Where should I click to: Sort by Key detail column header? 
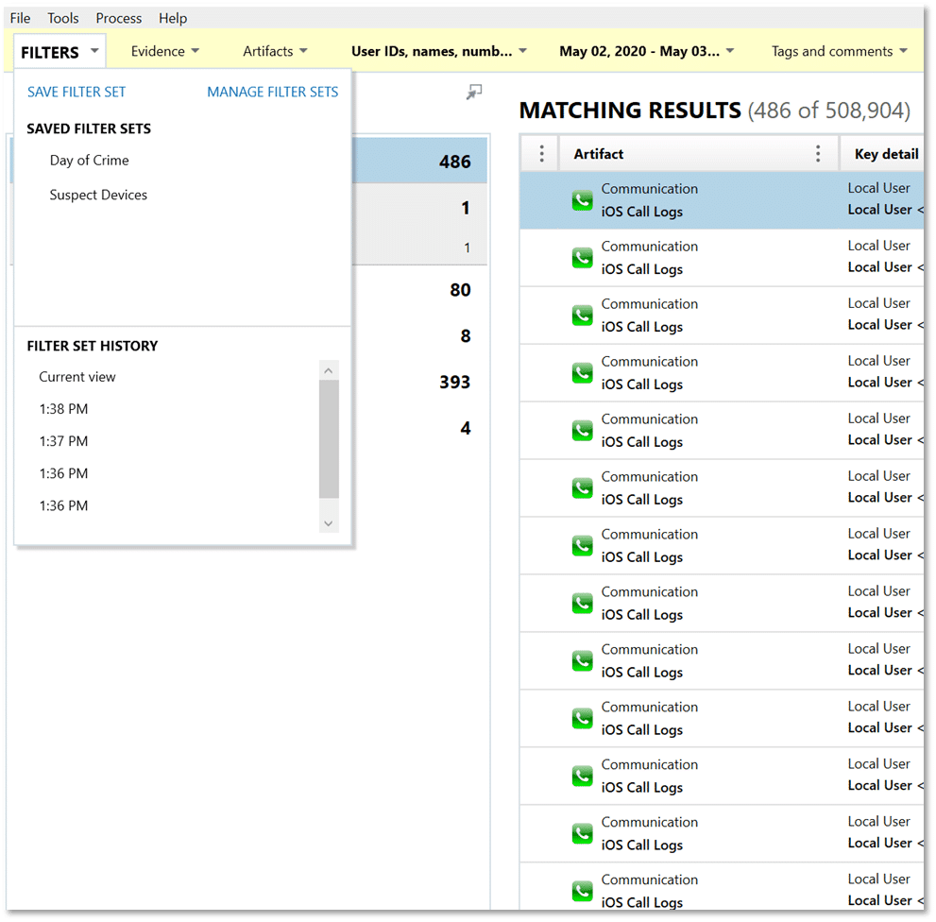(887, 154)
